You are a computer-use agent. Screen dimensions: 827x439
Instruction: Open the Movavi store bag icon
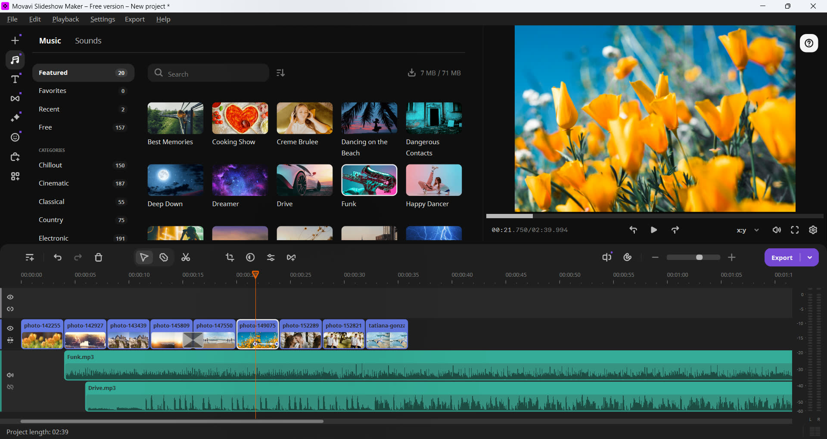point(15,157)
